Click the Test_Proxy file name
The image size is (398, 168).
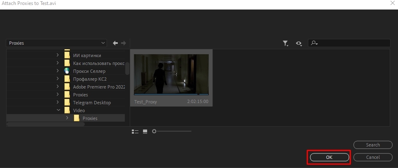(146, 102)
